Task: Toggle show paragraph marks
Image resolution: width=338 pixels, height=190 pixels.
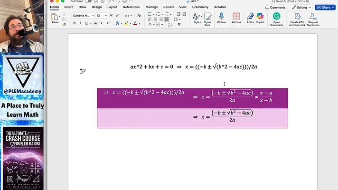Action: 179,25
